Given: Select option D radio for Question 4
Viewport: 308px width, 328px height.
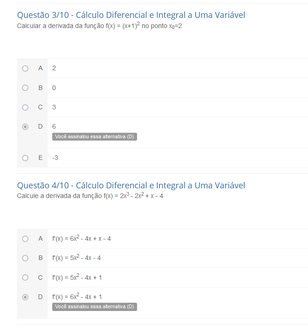Looking at the screenshot, I should click(25, 297).
